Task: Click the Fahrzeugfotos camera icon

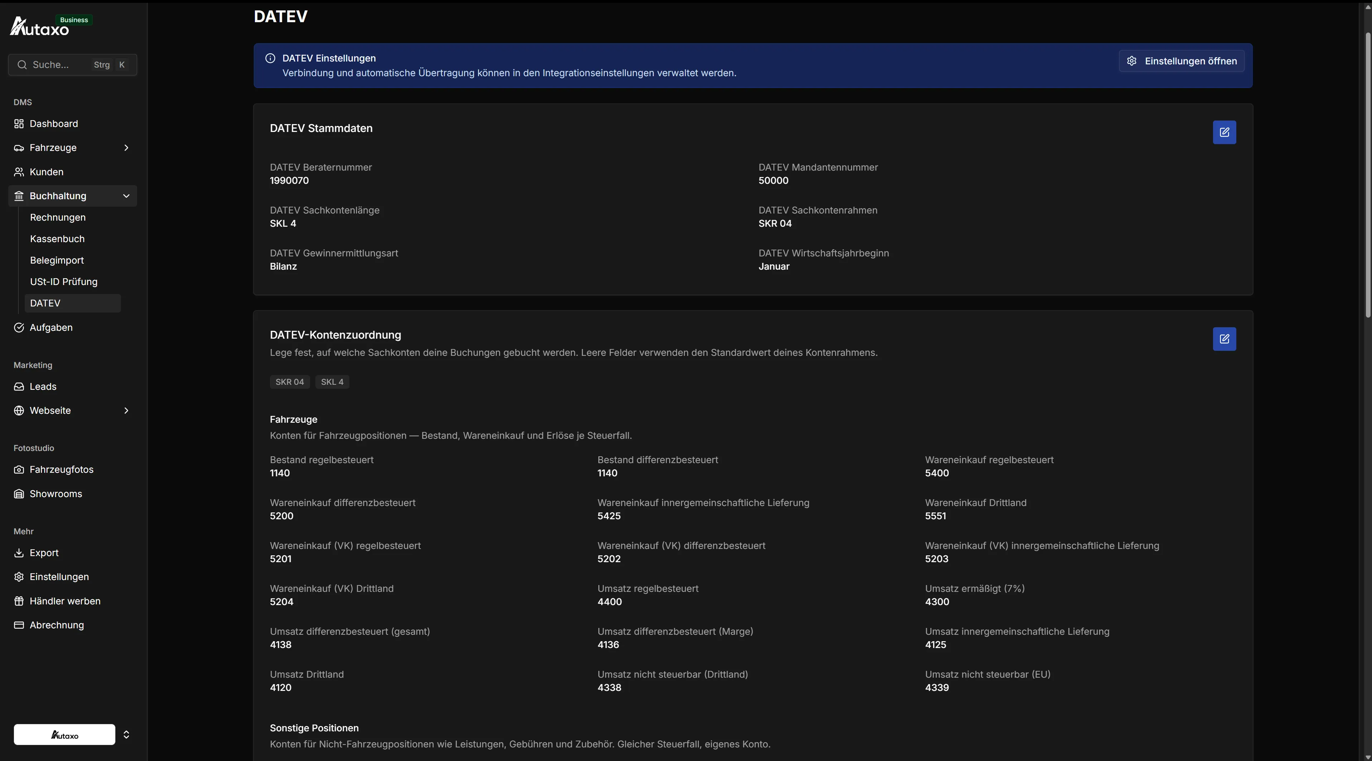Action: [19, 470]
